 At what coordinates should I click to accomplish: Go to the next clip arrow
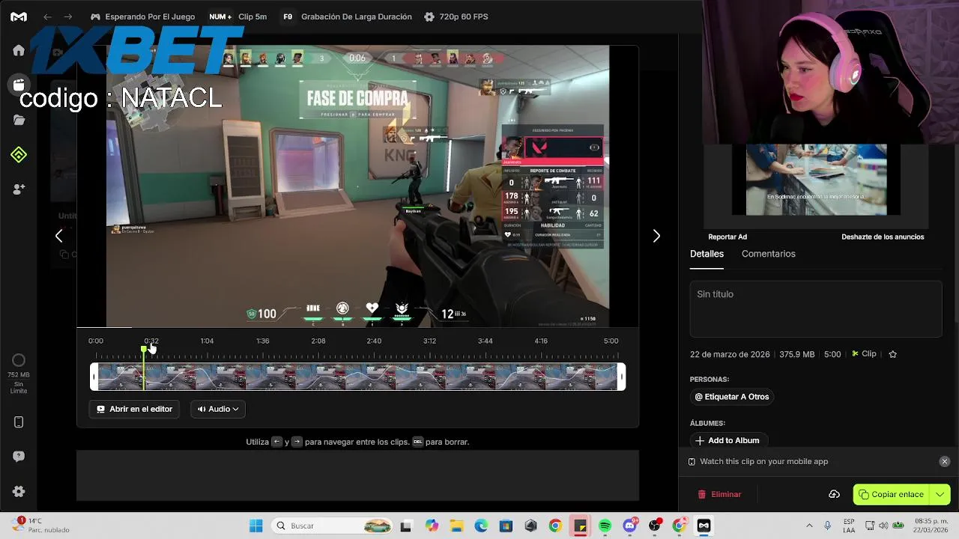(x=656, y=236)
